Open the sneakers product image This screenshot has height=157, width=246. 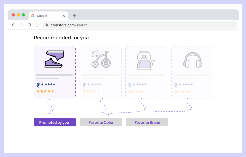coord(54,59)
